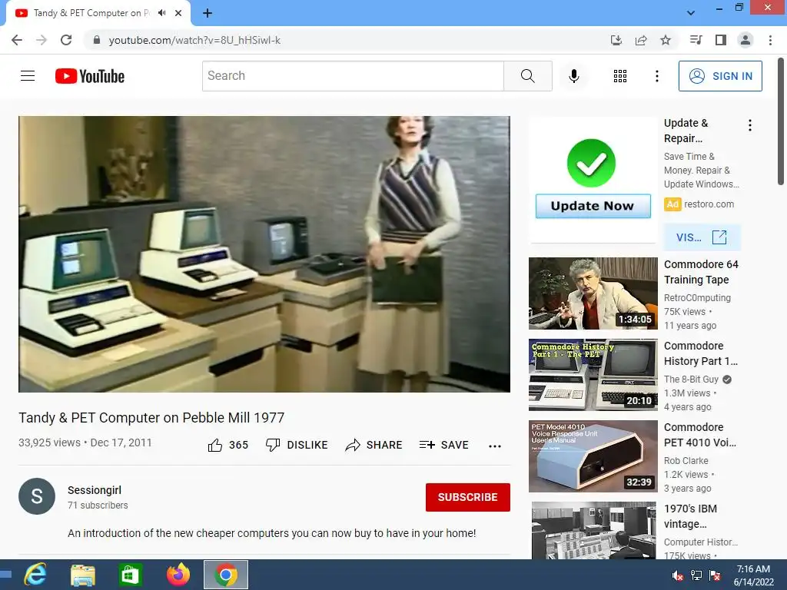Subscribe to Sessiongirl channel

click(x=468, y=497)
